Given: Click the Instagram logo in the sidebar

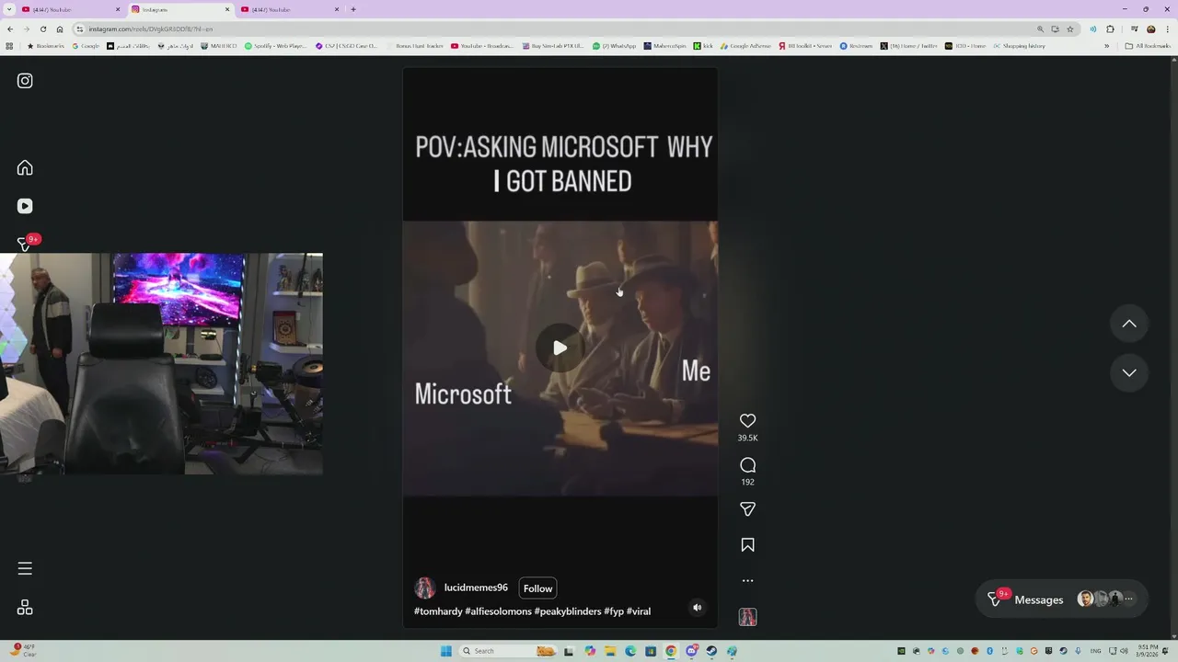Looking at the screenshot, I should click(x=25, y=81).
